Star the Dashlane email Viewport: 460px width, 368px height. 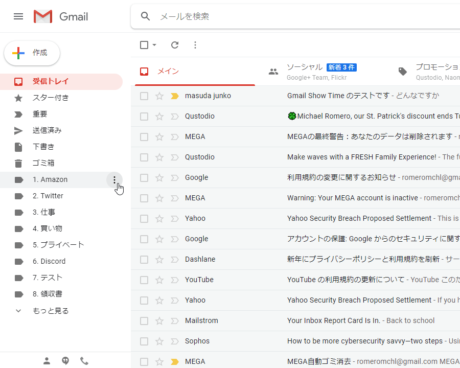[x=159, y=260]
